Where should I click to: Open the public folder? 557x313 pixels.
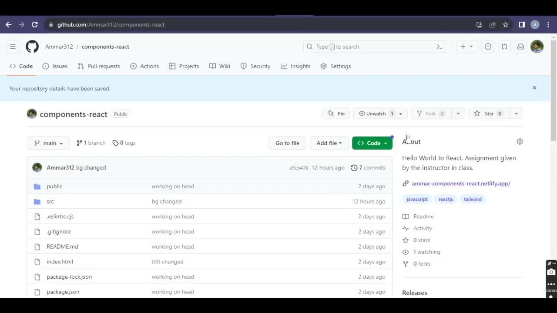pos(54,186)
